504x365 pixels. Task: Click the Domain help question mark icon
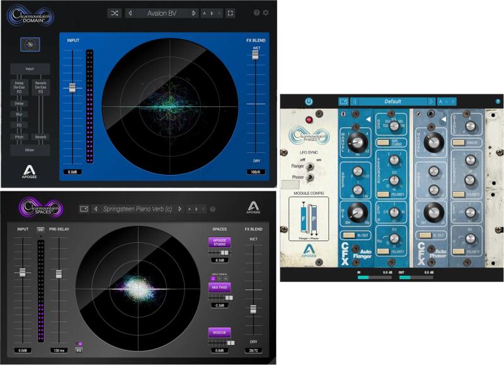coord(256,13)
